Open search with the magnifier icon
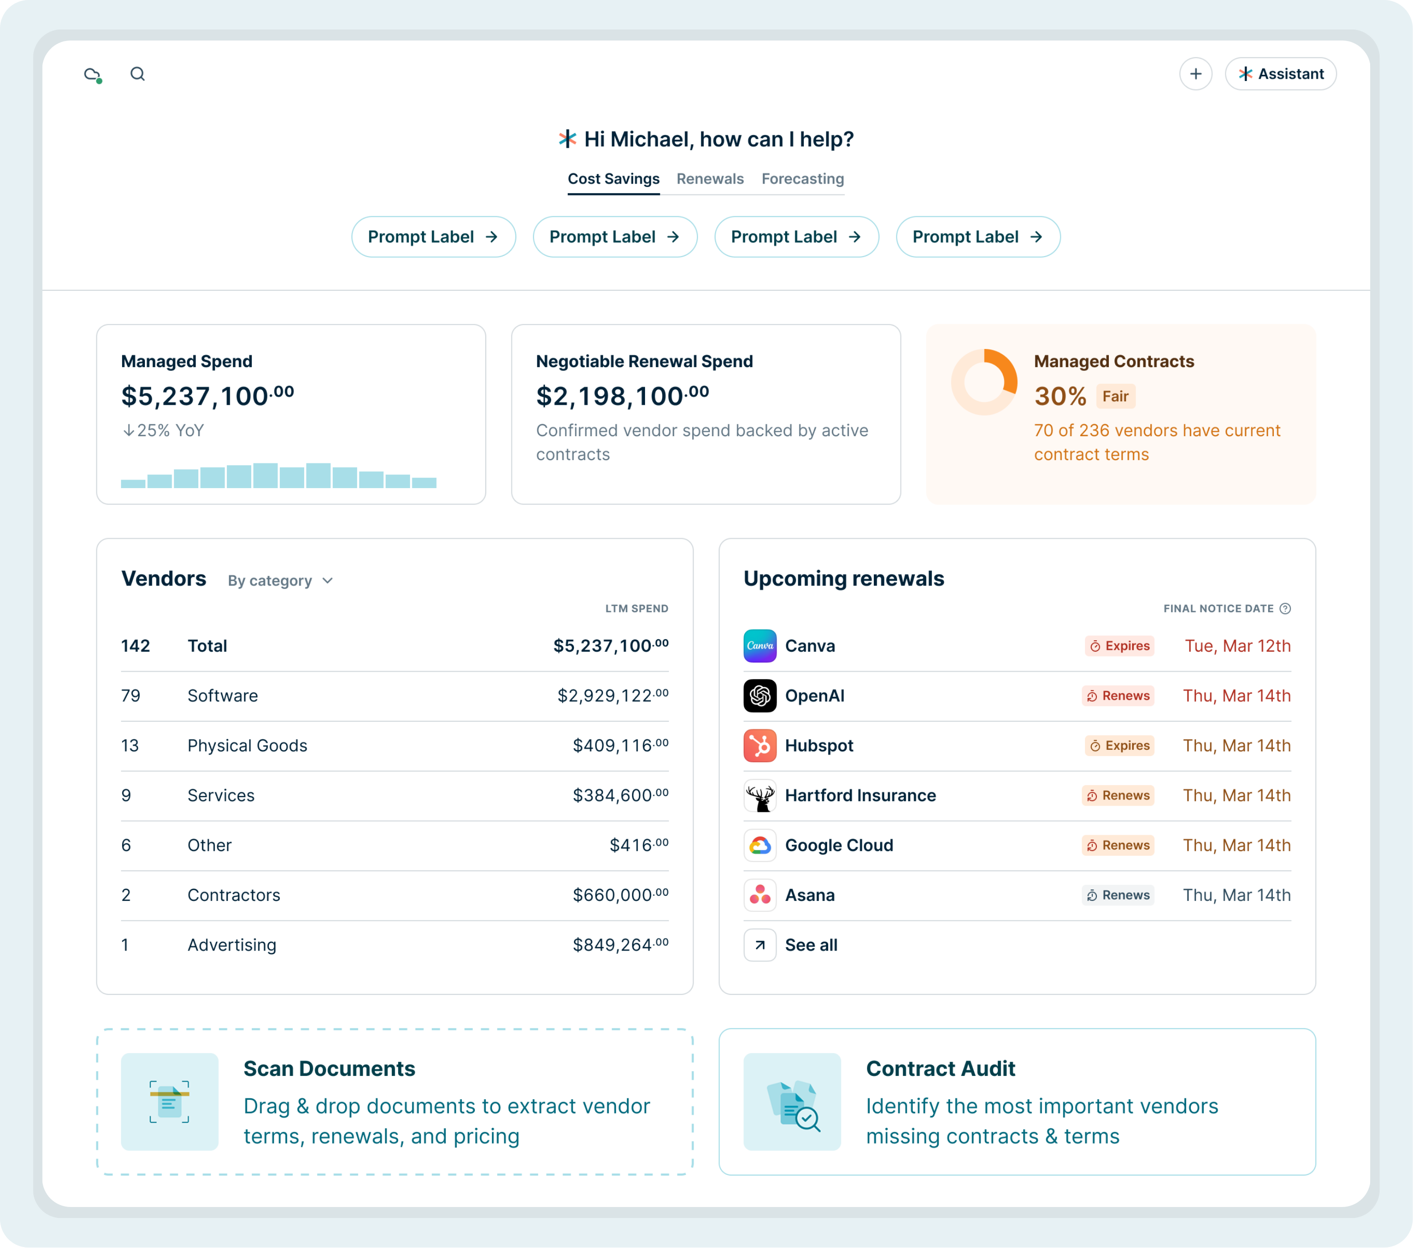Screen dimensions: 1413x1248 click(x=138, y=74)
